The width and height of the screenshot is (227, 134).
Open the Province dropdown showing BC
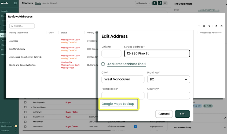click(x=169, y=79)
